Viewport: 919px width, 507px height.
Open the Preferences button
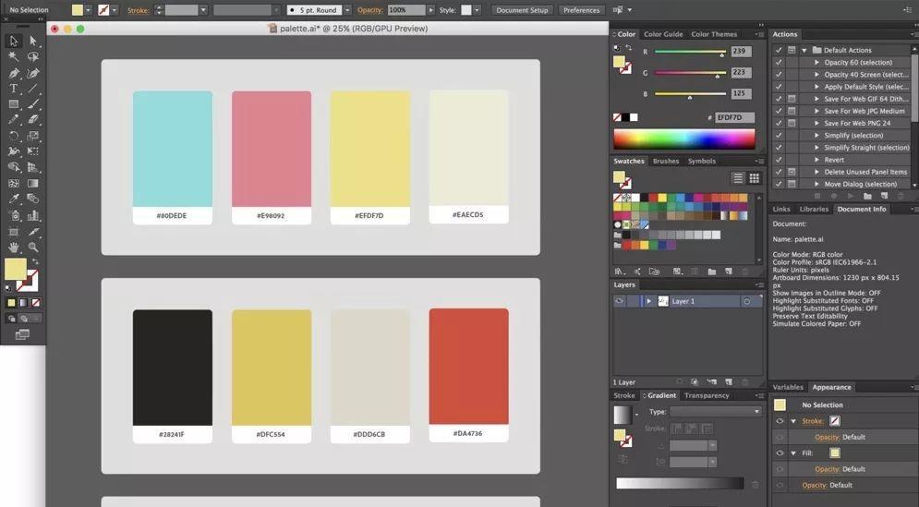click(x=581, y=10)
